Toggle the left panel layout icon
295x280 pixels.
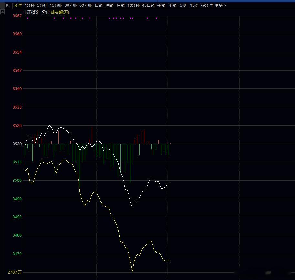(x=8, y=5)
